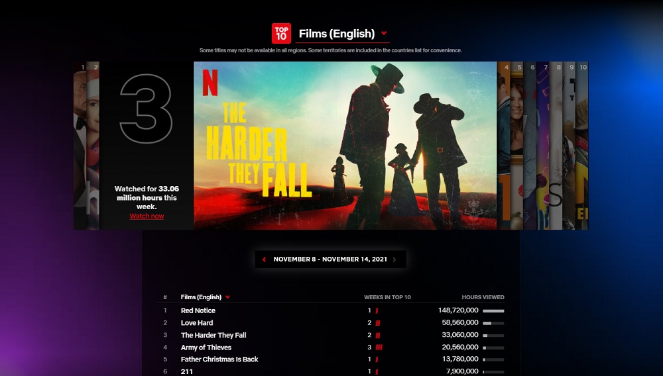
Task: Click 20,560,000 hours viewed value
Action: pos(460,347)
